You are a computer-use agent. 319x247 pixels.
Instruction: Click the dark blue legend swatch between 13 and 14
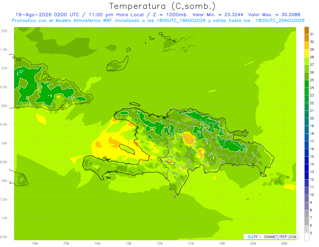pos(307,168)
